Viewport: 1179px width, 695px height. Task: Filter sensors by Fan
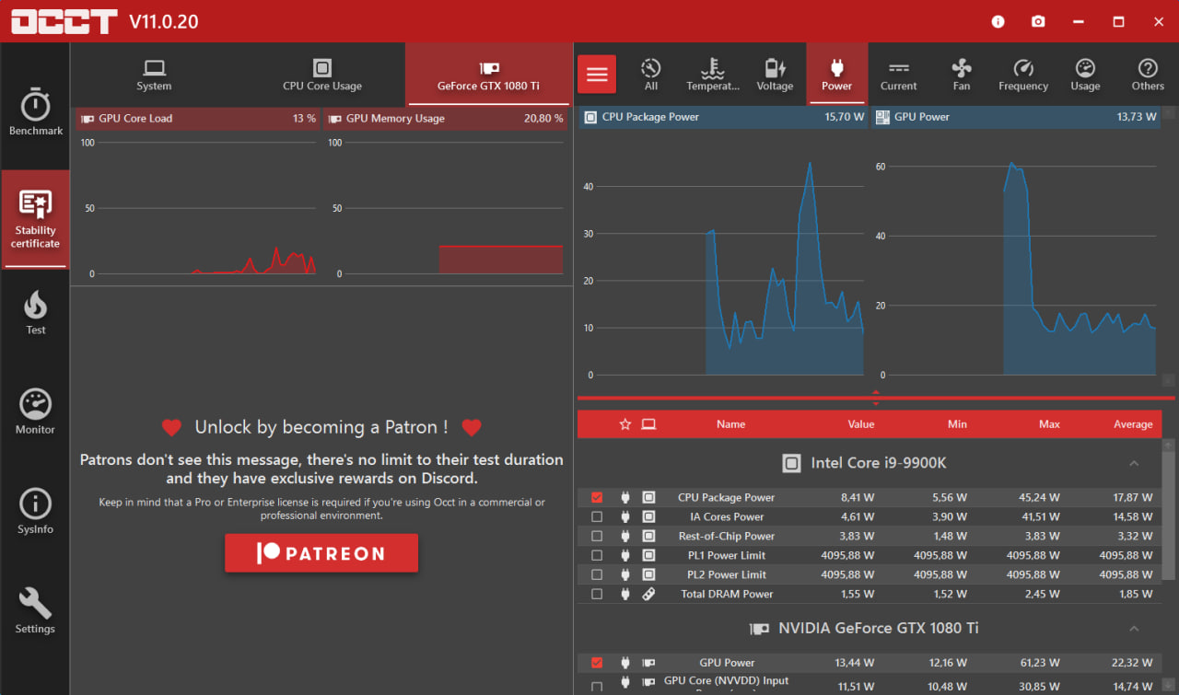click(x=962, y=75)
